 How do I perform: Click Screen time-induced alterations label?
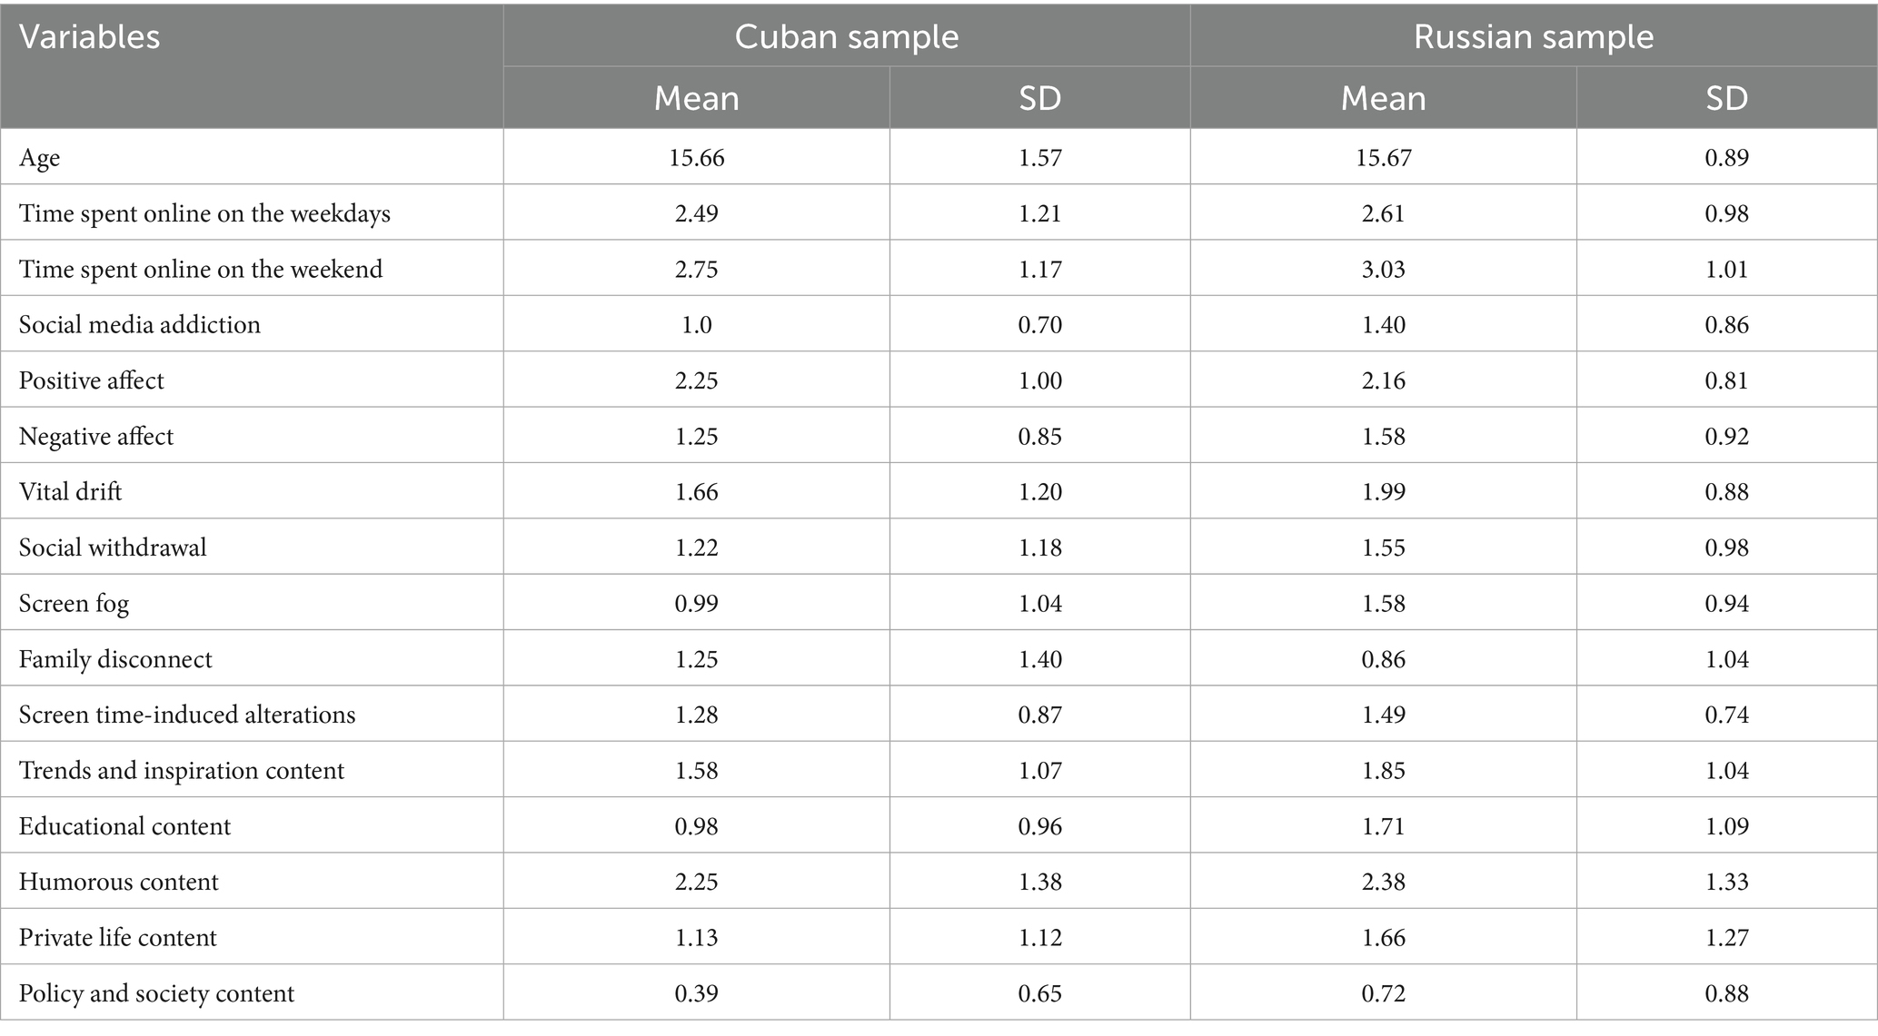tap(187, 715)
